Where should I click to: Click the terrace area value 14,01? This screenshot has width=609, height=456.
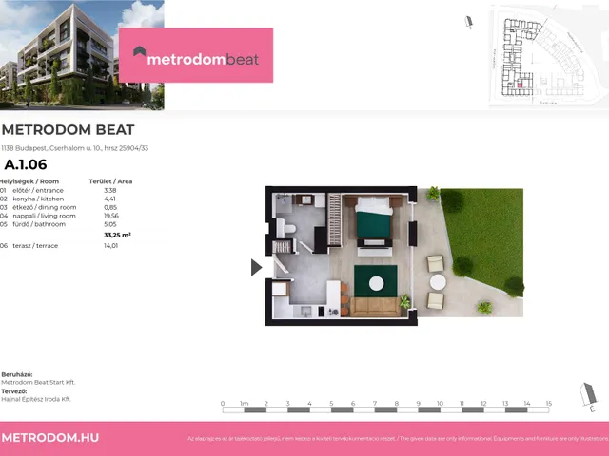tap(110, 245)
